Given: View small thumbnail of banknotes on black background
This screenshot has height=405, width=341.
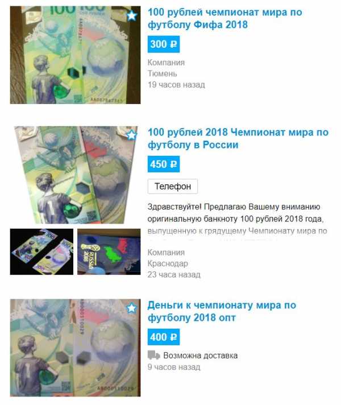Looking at the screenshot, I should coord(41,251).
